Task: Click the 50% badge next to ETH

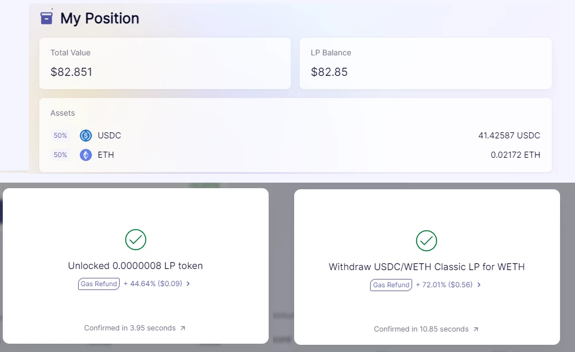Action: [60, 155]
